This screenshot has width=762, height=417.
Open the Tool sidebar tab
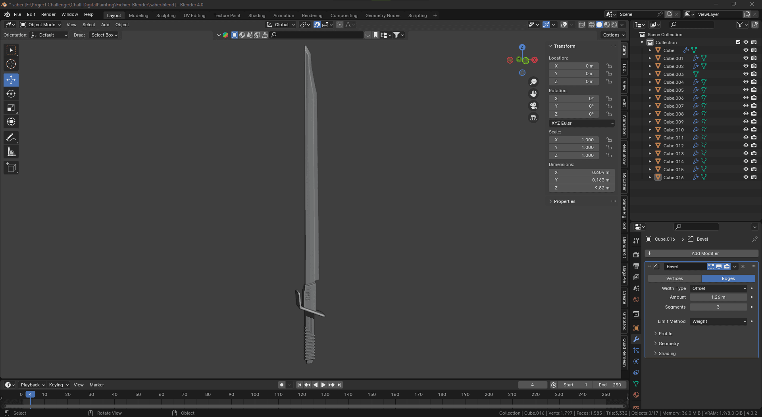(624, 68)
